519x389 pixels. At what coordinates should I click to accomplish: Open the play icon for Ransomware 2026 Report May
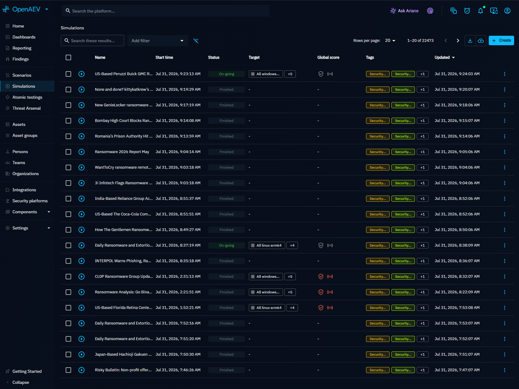point(82,152)
